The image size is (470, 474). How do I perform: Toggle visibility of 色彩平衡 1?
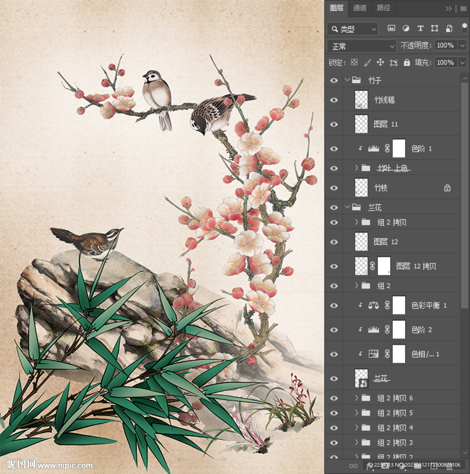[334, 306]
